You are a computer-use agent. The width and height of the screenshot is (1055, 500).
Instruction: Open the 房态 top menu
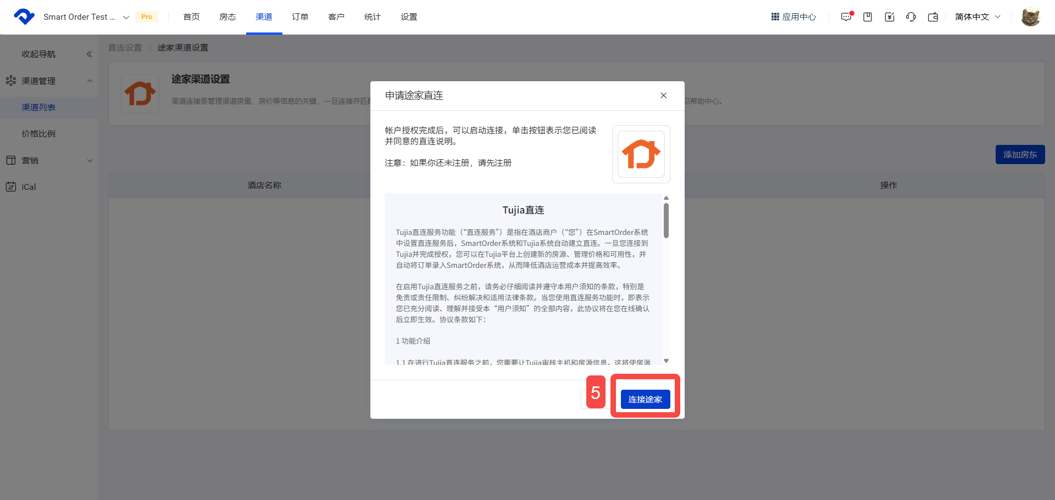pos(227,17)
